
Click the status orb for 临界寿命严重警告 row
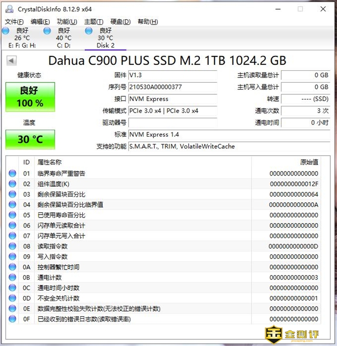point(13,174)
